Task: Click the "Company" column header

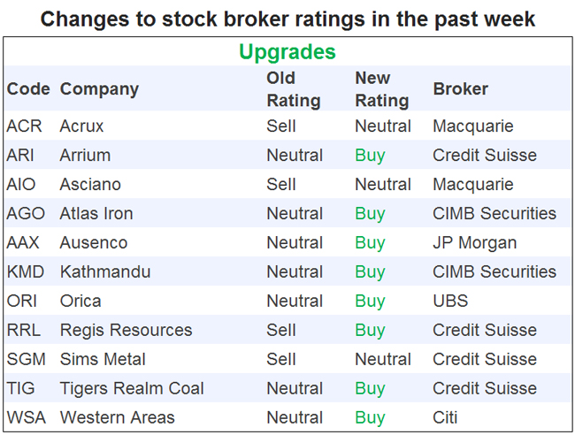Action: pos(99,89)
